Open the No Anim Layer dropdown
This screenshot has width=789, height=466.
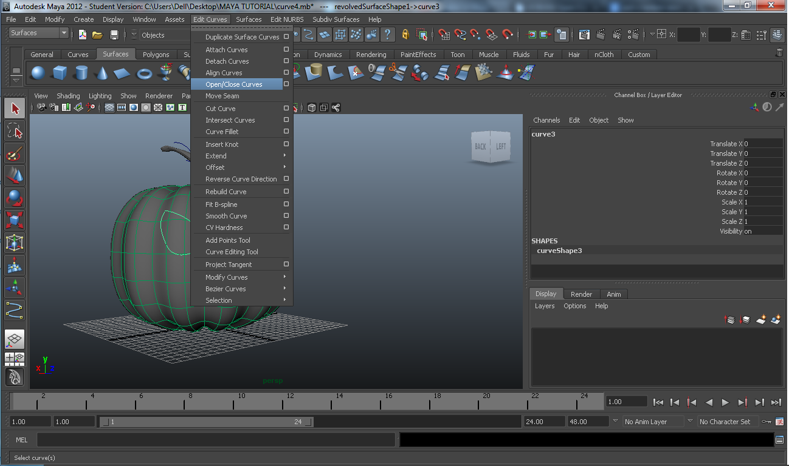point(615,421)
